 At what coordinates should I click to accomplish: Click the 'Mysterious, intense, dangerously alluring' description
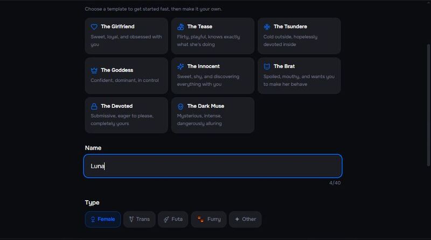(x=199, y=119)
